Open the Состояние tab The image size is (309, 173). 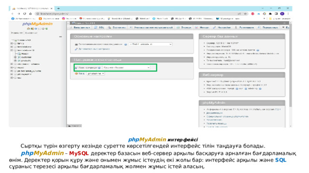(117, 27)
